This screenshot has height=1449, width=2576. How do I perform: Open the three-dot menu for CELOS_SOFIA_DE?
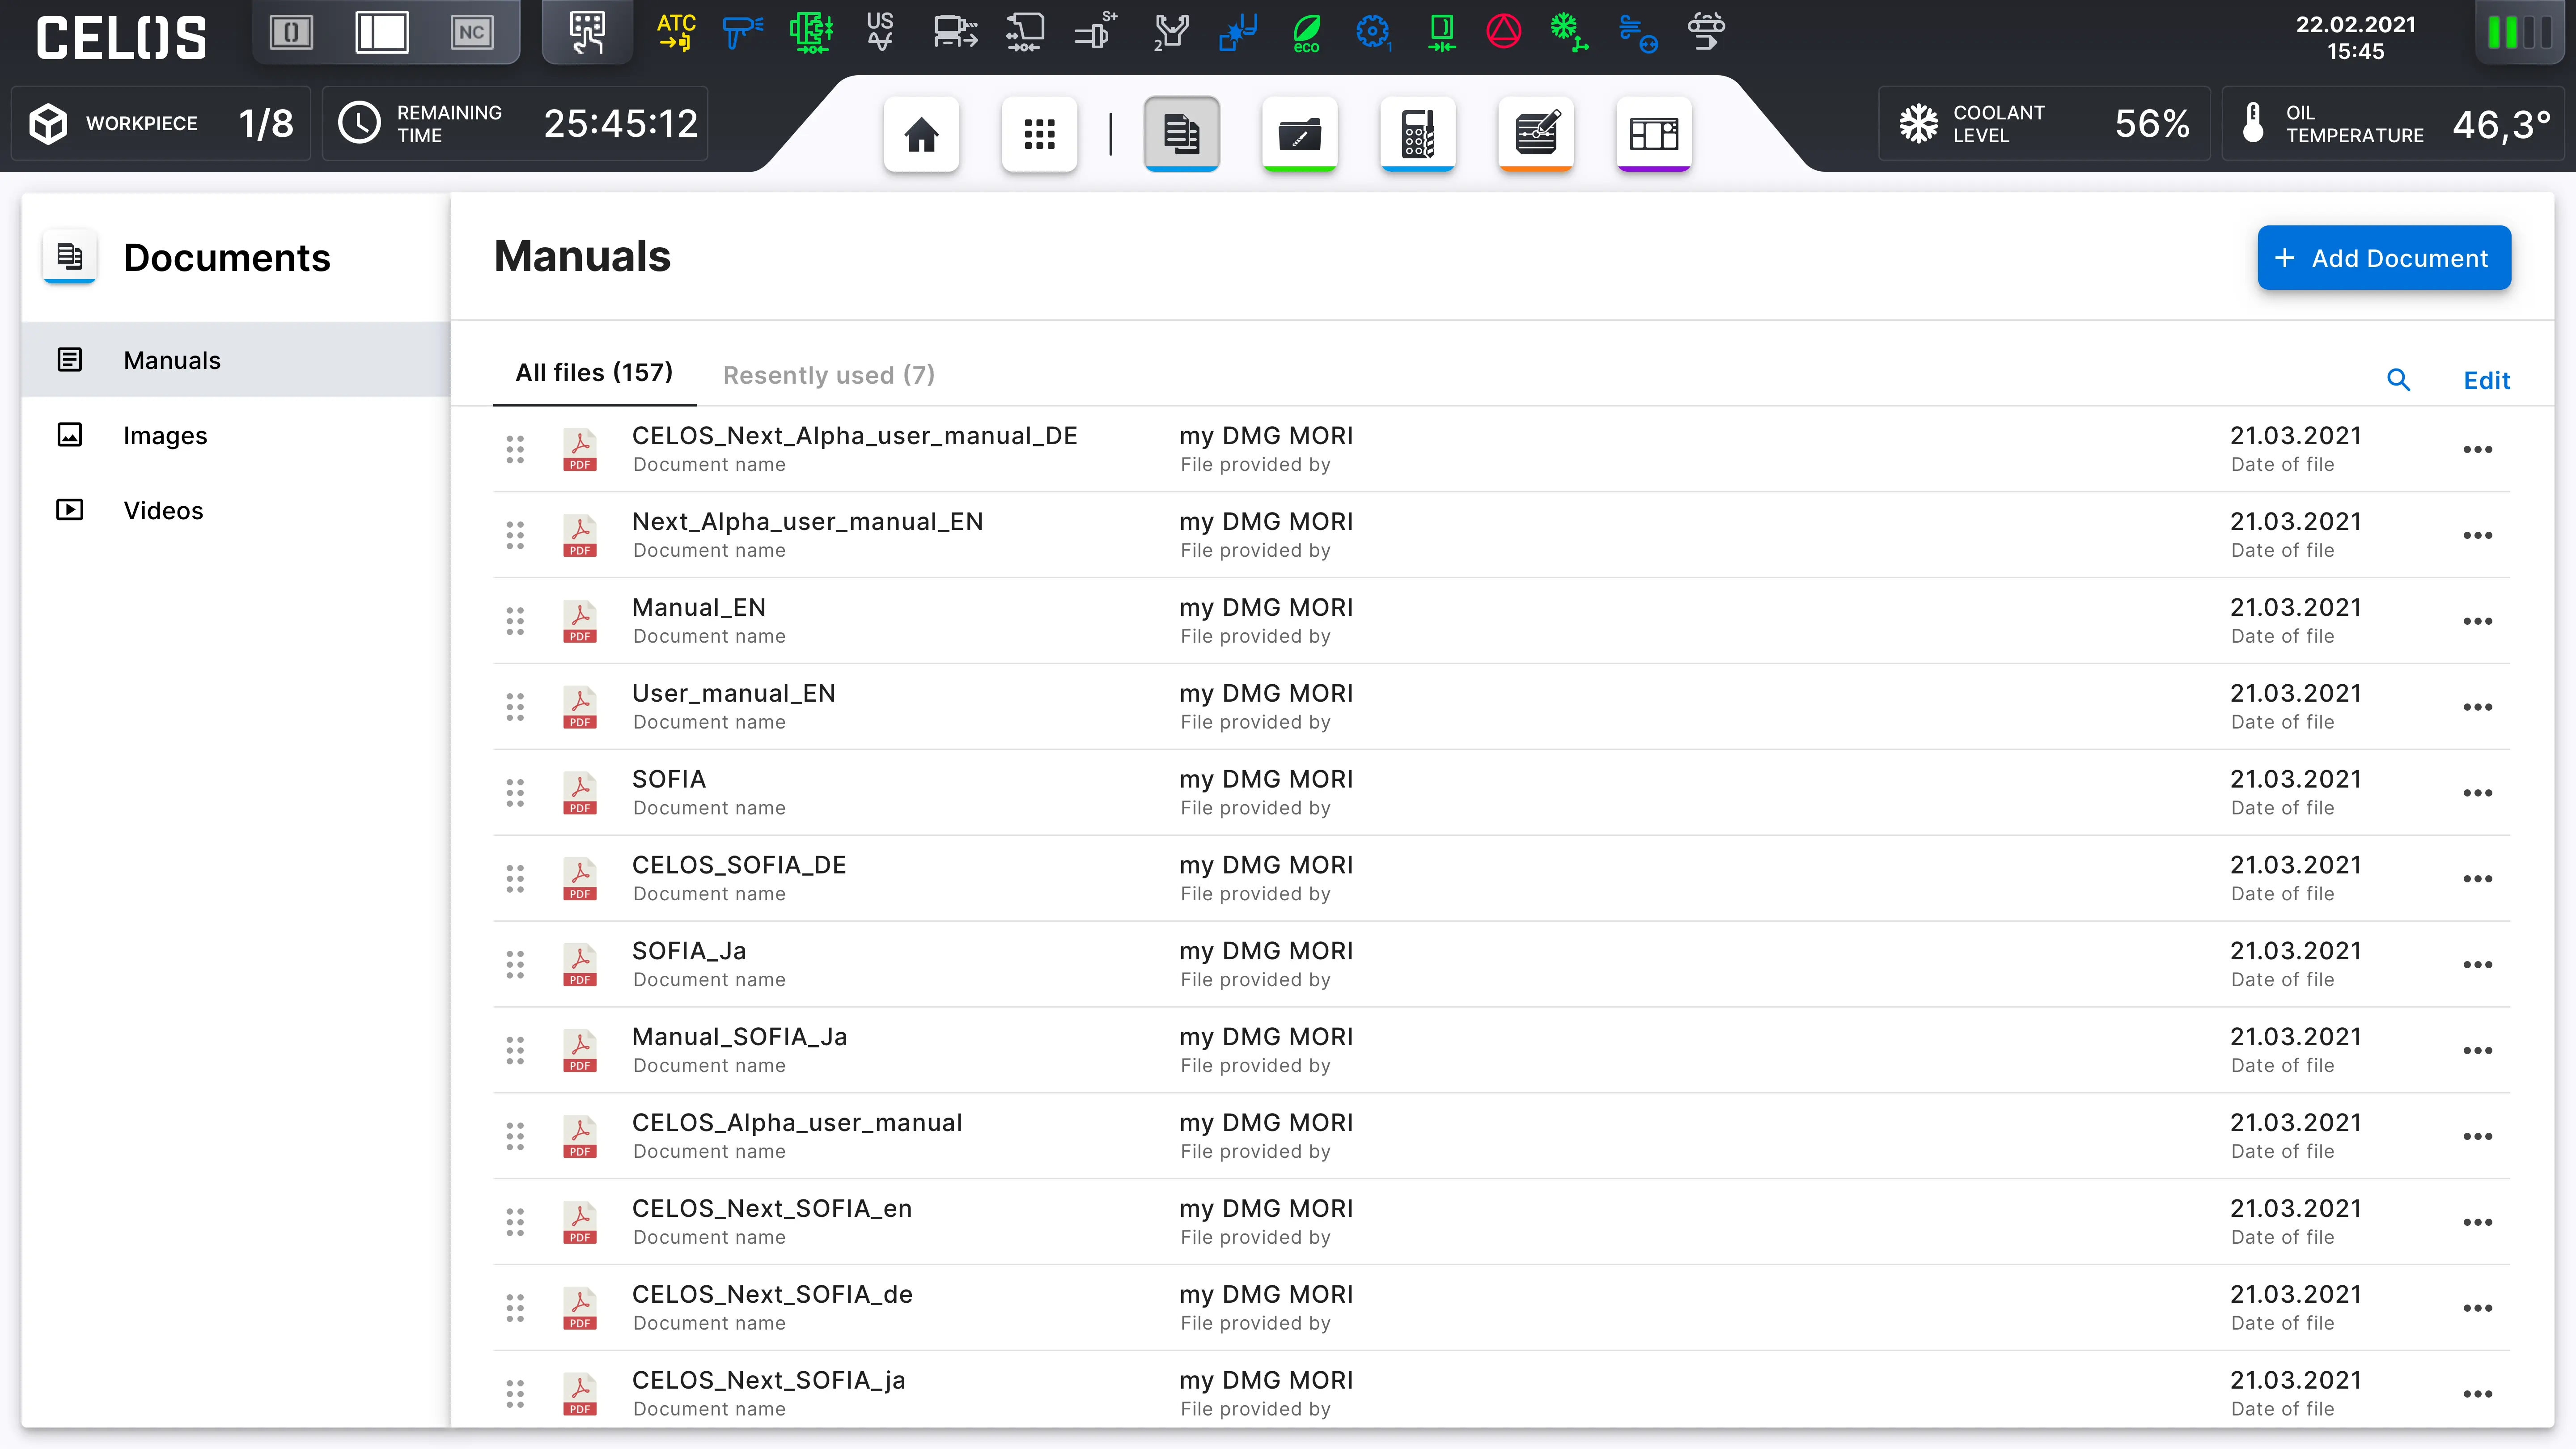coord(2477,879)
